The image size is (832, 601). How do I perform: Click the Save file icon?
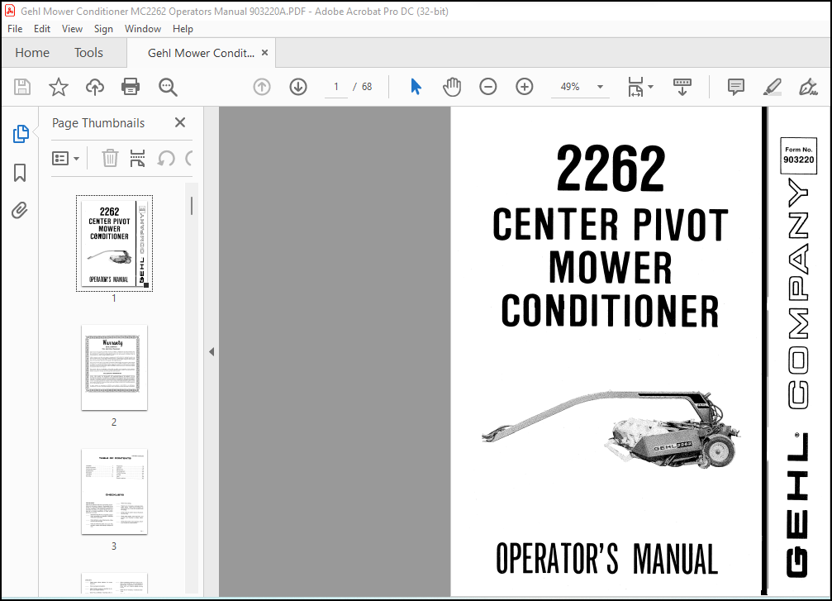point(21,87)
